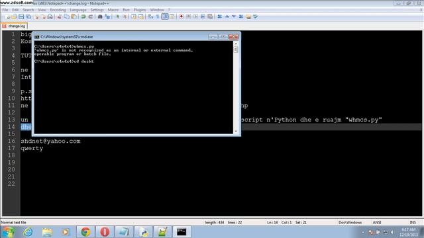The width and height of the screenshot is (424, 238).
Task: Click the Paste toolbar icon
Action: tap(74, 17)
